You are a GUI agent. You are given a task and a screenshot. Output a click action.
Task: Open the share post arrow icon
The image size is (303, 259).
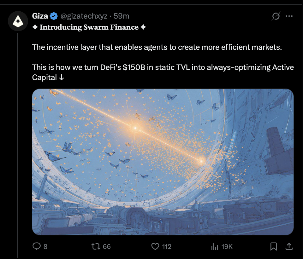tap(289, 246)
